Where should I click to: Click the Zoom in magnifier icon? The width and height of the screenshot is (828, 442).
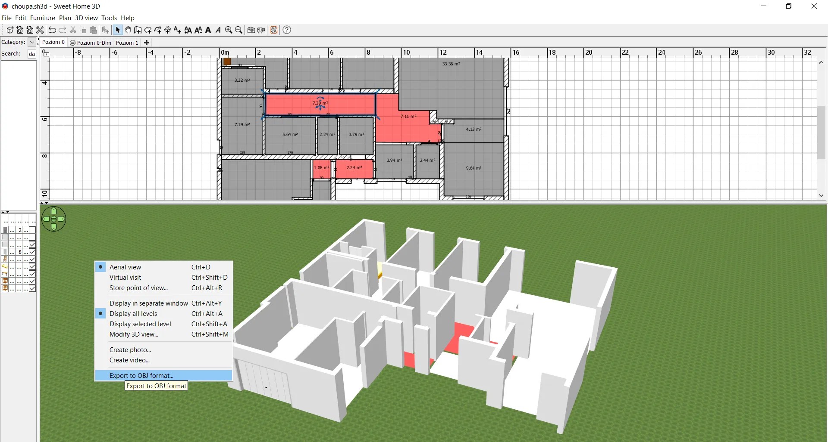(x=229, y=30)
